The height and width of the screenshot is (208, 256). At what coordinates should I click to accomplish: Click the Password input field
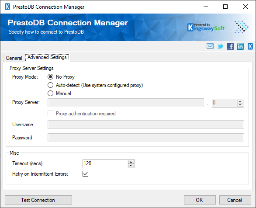[x=146, y=138]
